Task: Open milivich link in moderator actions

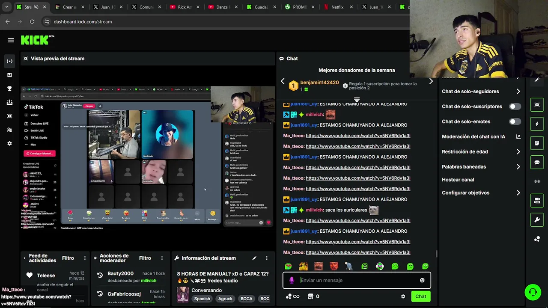Action: (149, 281)
